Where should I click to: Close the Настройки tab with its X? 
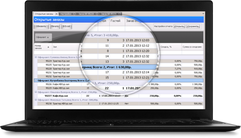[x=75, y=14]
